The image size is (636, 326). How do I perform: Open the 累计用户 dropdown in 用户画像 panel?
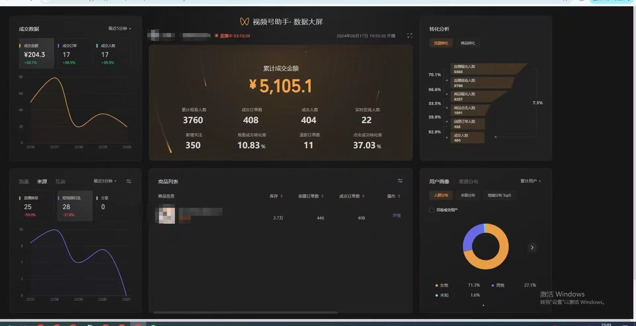point(530,181)
